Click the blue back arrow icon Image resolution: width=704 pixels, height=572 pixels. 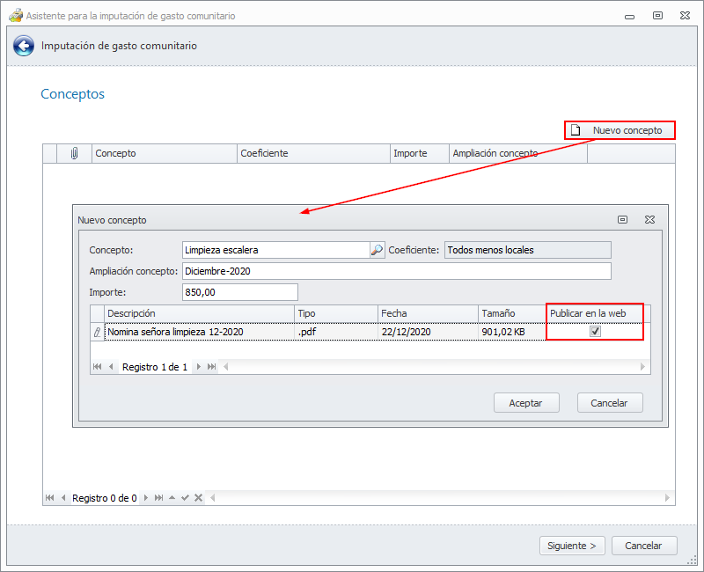point(24,46)
